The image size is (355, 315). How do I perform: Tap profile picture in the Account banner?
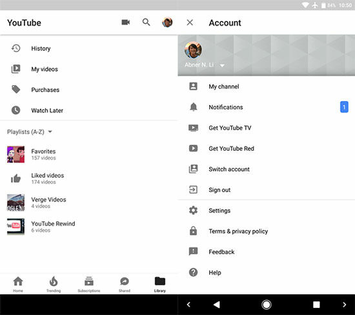tap(193, 50)
